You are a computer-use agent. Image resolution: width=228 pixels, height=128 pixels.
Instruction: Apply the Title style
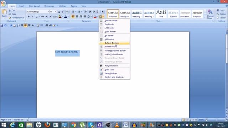tap(161, 14)
